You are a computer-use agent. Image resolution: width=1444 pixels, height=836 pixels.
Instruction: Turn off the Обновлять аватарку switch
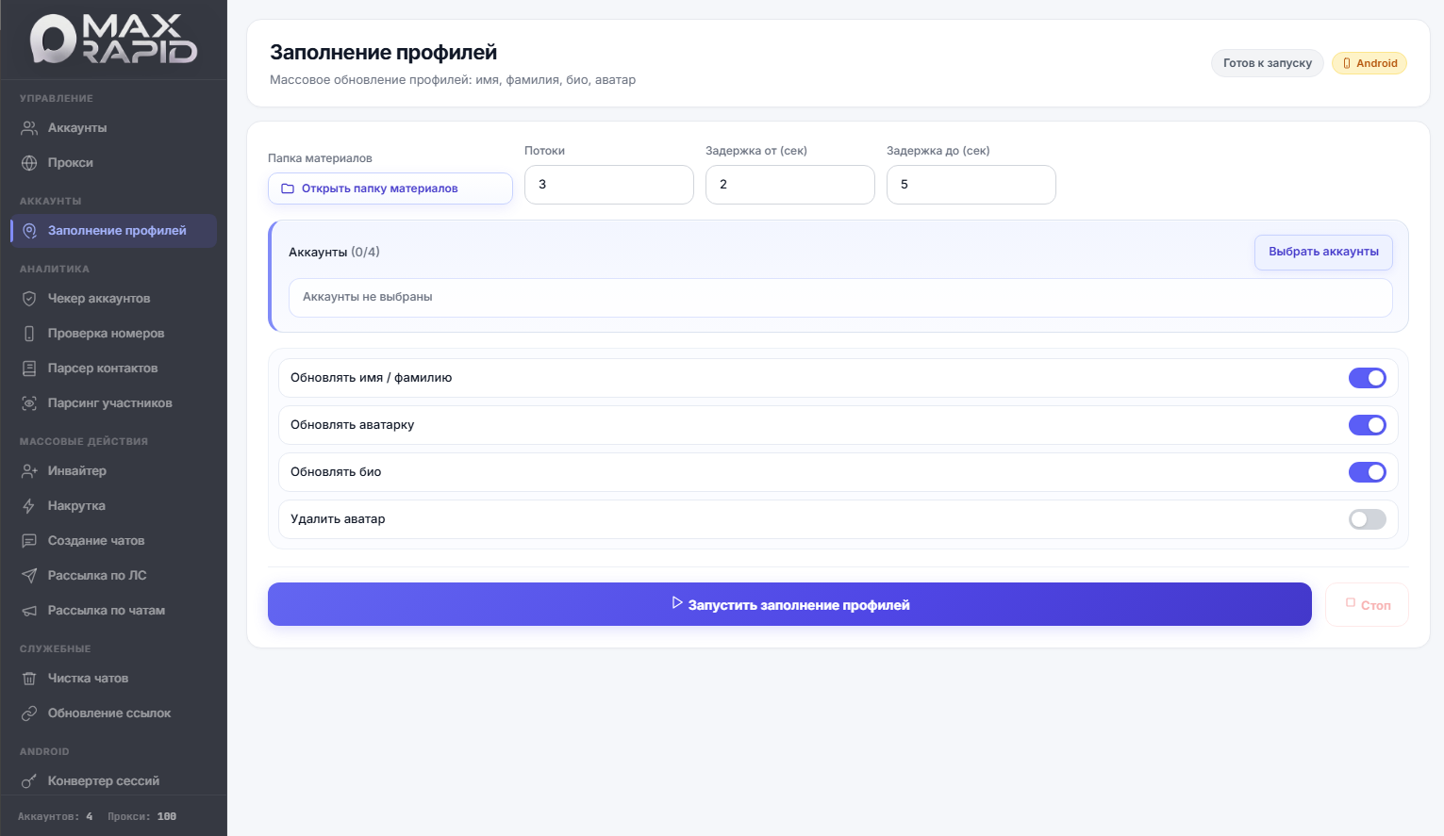coord(1367,425)
